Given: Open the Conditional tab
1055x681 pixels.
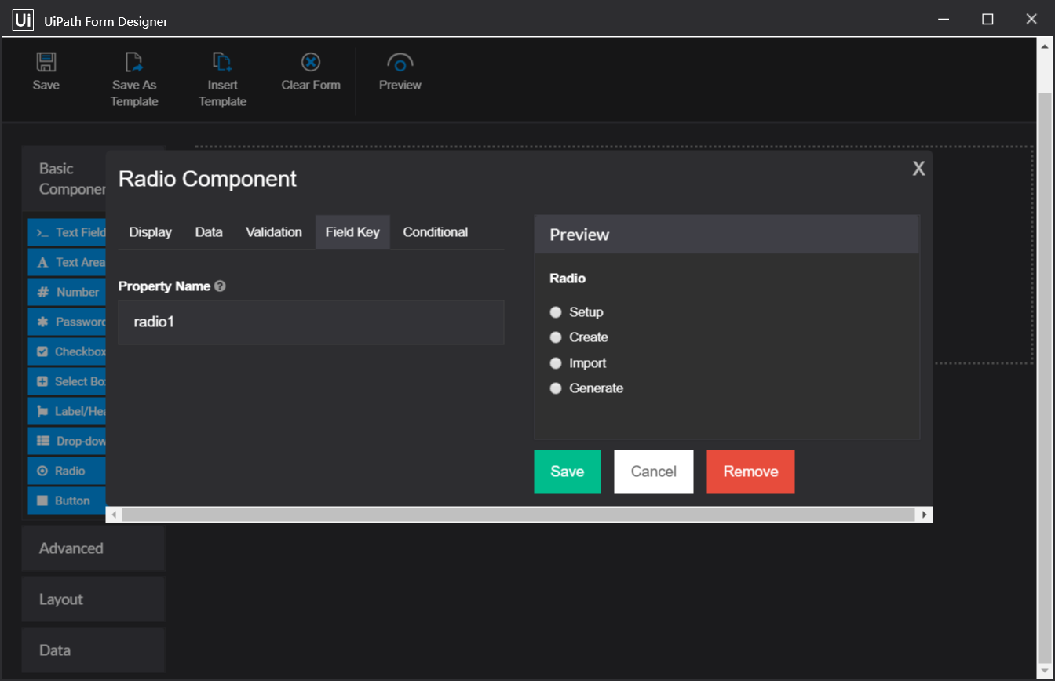Looking at the screenshot, I should point(435,231).
